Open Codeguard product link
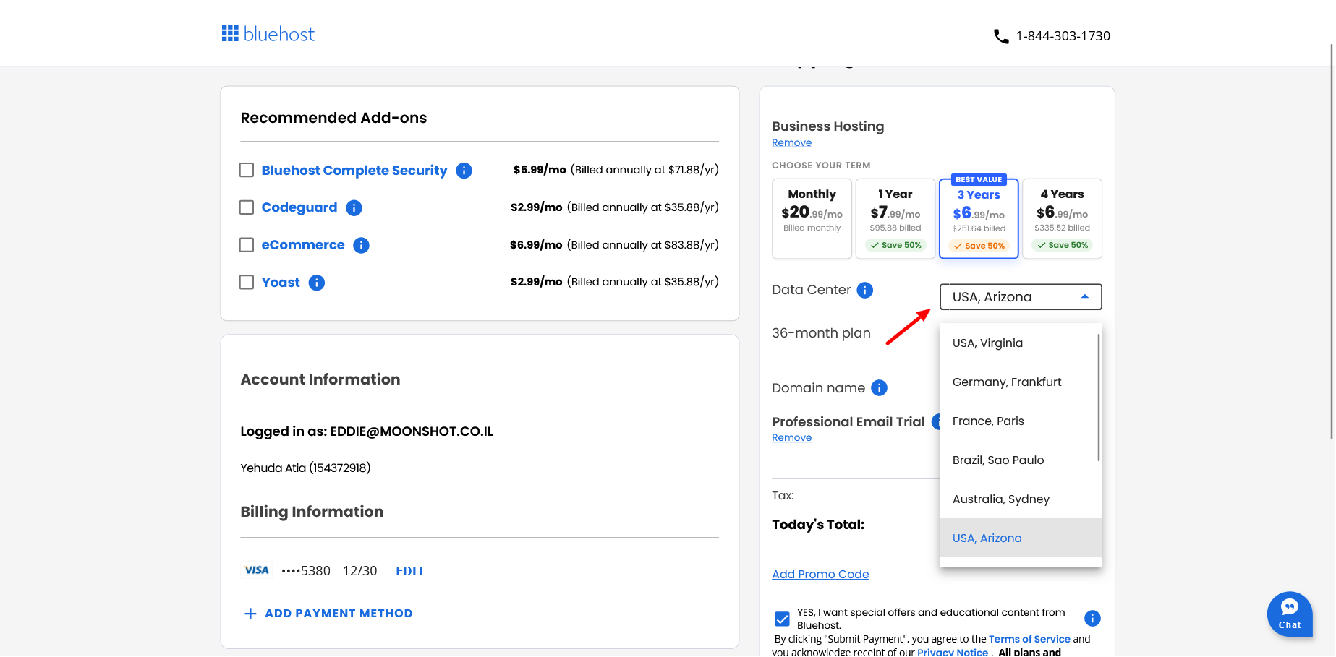The width and height of the screenshot is (1336, 657). coord(299,208)
